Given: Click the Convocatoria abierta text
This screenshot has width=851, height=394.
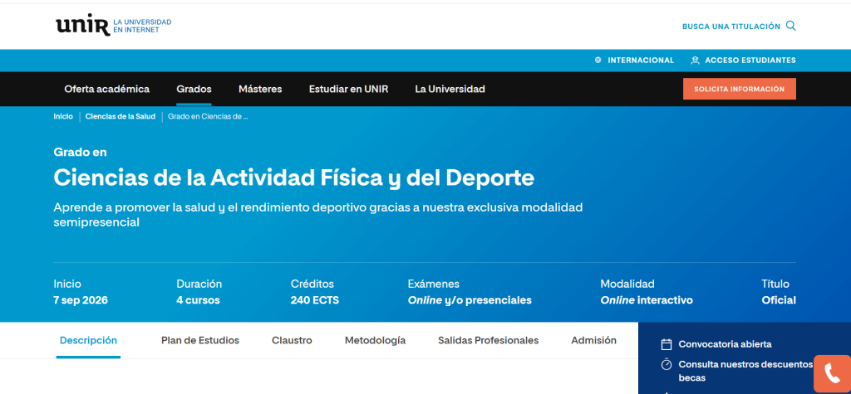Looking at the screenshot, I should (725, 344).
